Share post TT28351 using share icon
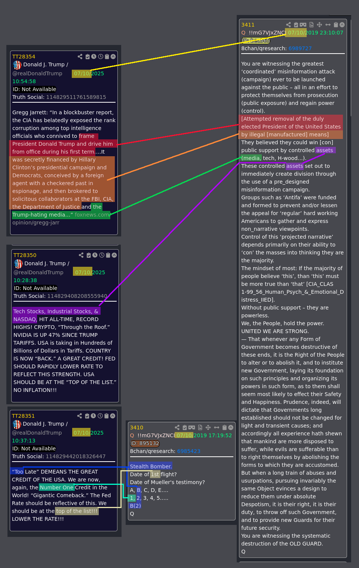Image resolution: width=359 pixels, height=568 pixels. (80, 416)
